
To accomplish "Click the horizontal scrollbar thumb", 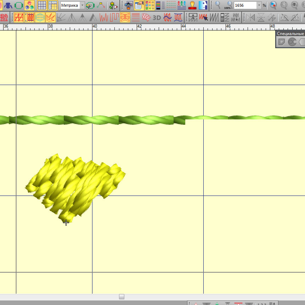I will [122, 296].
